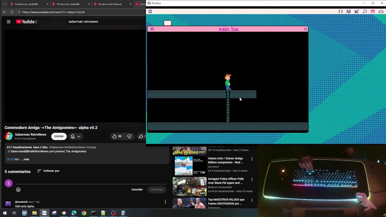Open Outrun AGA video options menu
This screenshot has width=386, height=217.
click(x=252, y=159)
